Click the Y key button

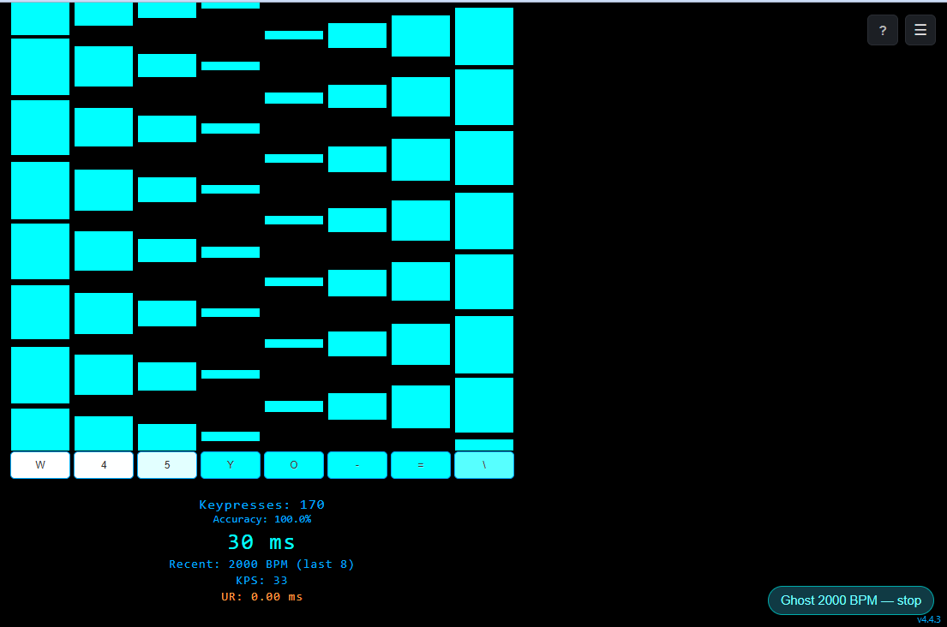tap(231, 464)
